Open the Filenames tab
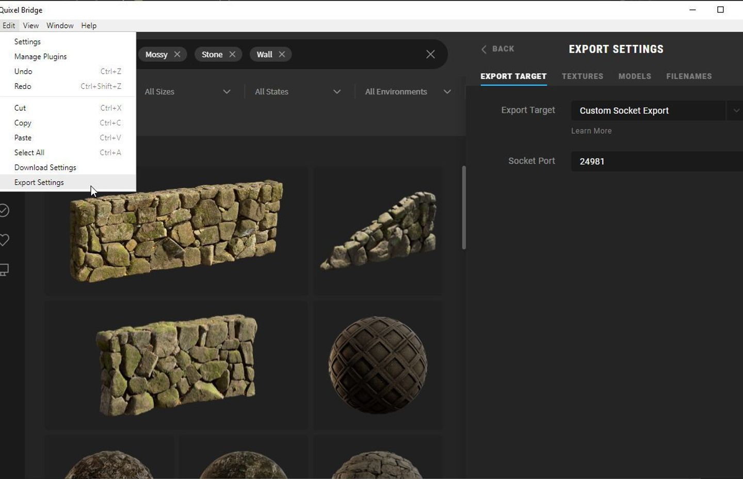The width and height of the screenshot is (743, 479). point(689,76)
